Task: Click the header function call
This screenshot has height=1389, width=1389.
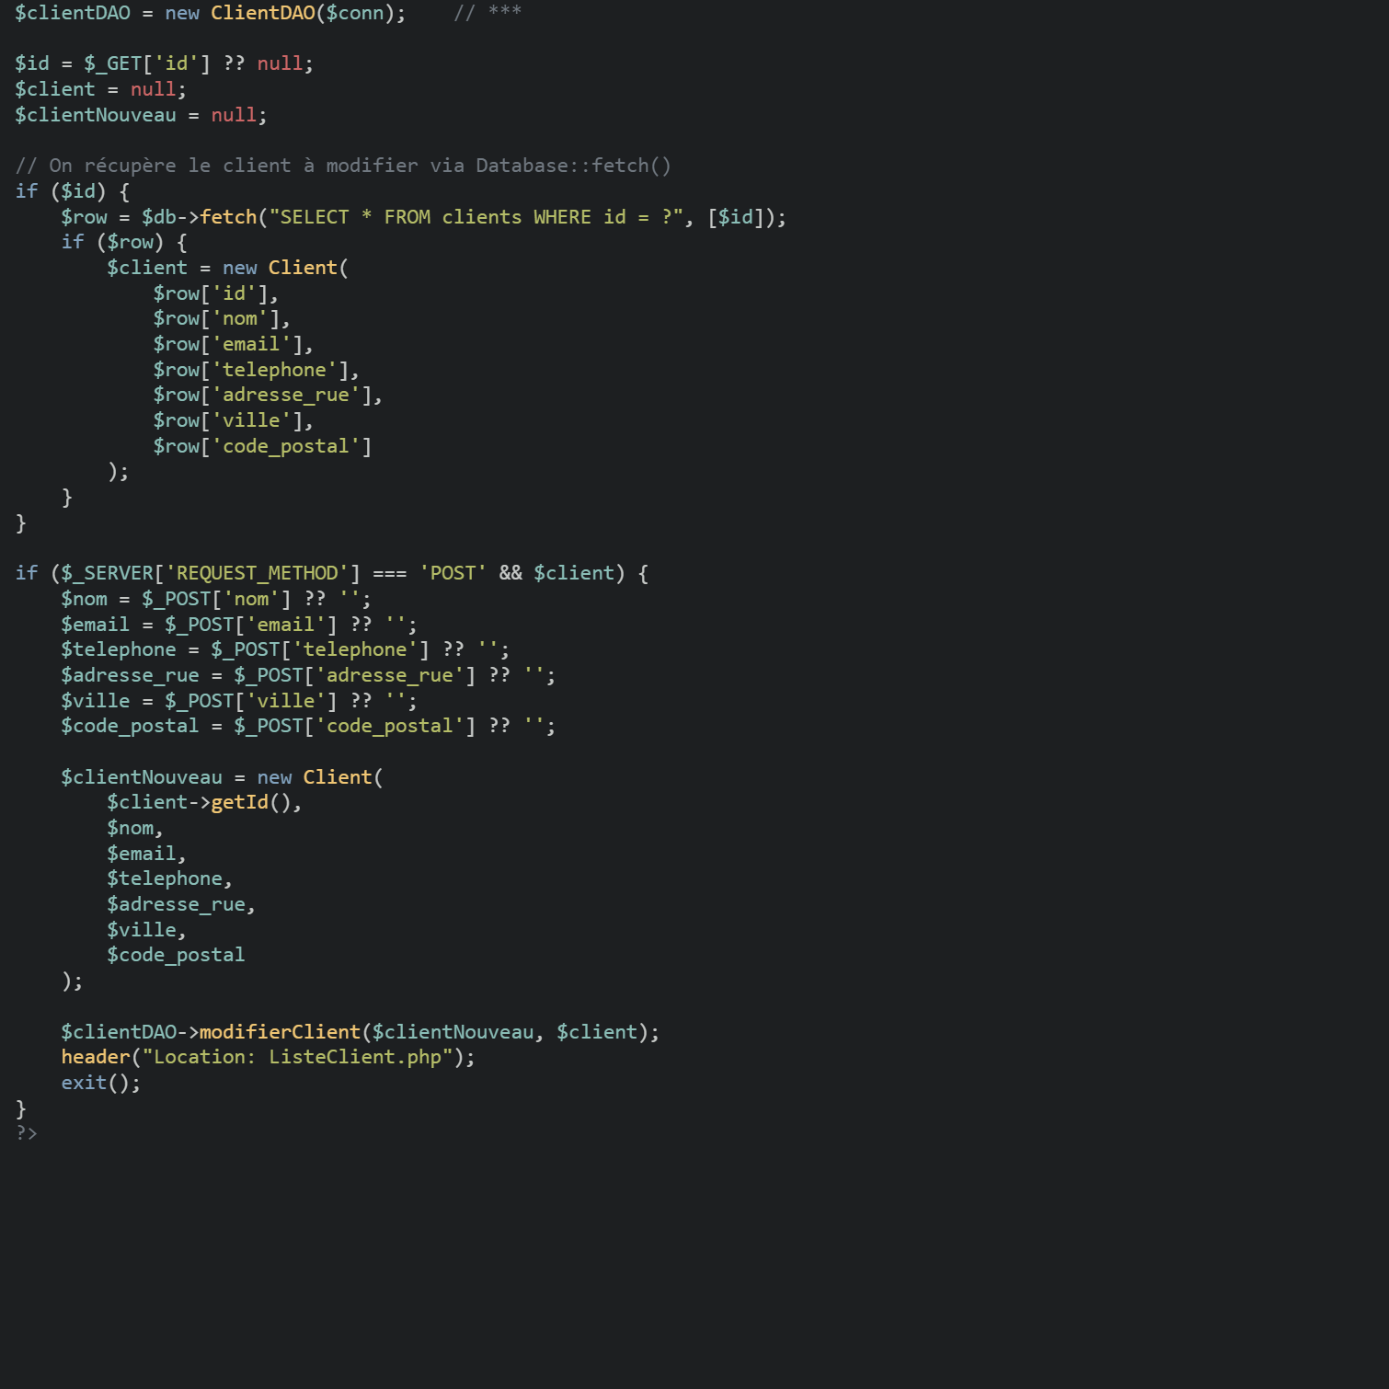Action: [96, 1057]
